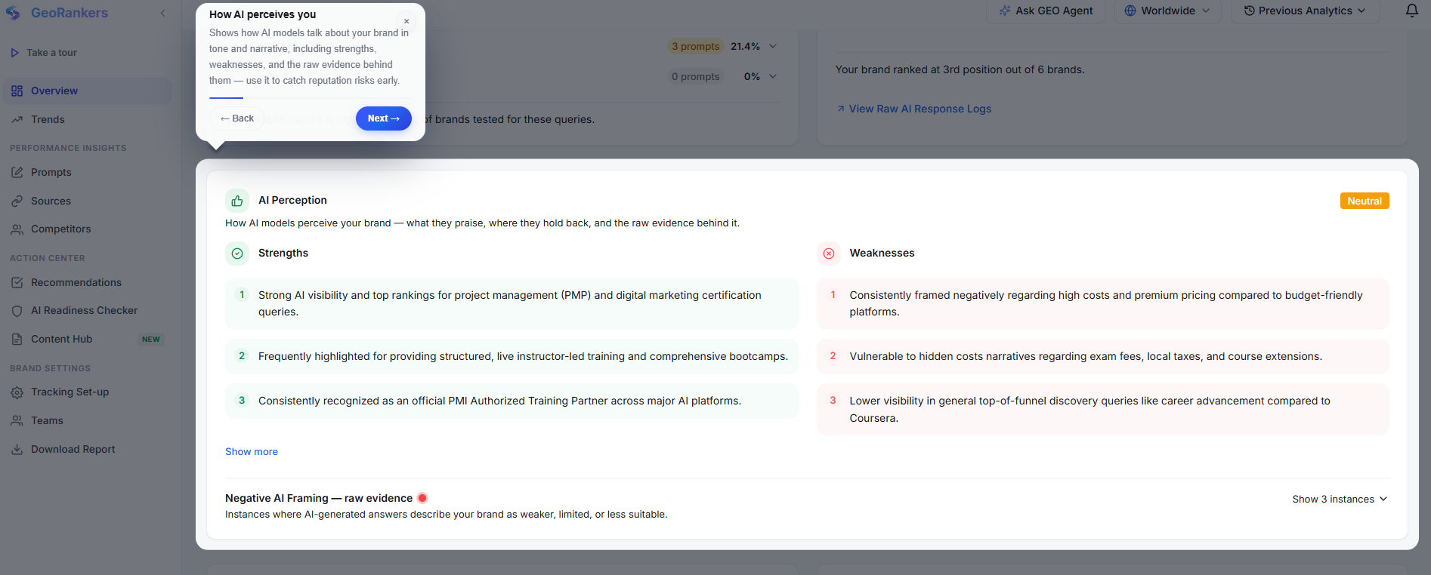1431x575 pixels.
Task: Expand the 0% prompts row chevron
Action: pyautogui.click(x=773, y=76)
